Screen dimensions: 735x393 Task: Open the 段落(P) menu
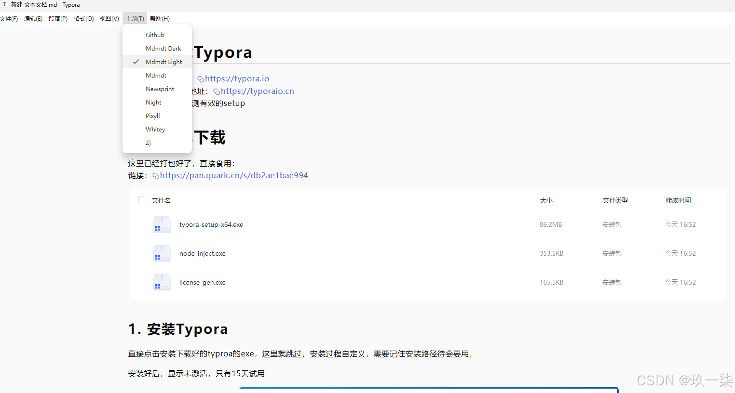click(x=58, y=19)
